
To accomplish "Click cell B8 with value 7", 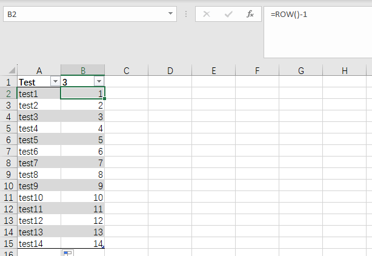I will click(x=82, y=163).
